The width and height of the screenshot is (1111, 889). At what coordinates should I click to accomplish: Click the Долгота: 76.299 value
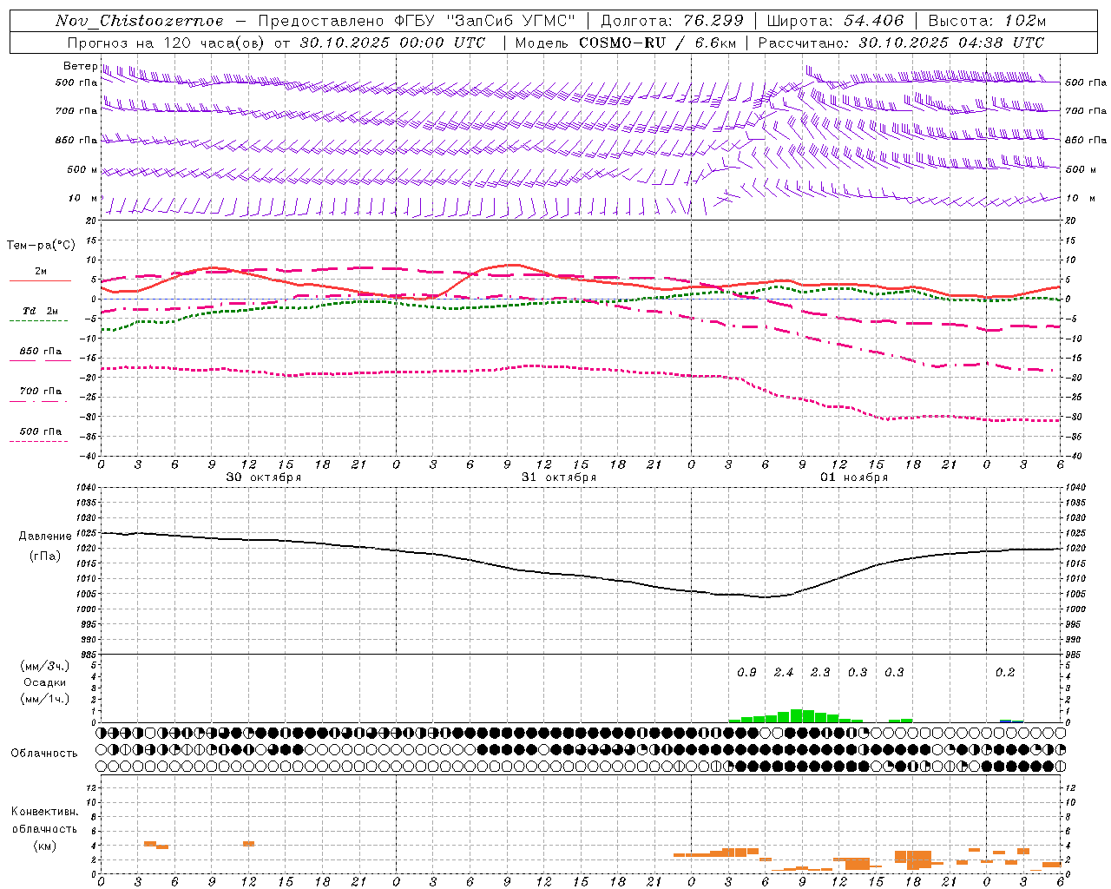click(672, 21)
